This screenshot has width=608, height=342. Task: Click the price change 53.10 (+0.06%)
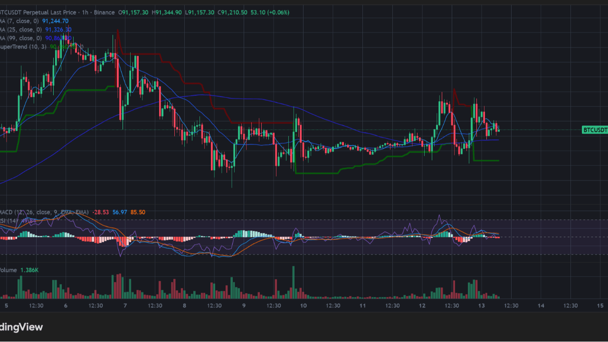point(270,12)
